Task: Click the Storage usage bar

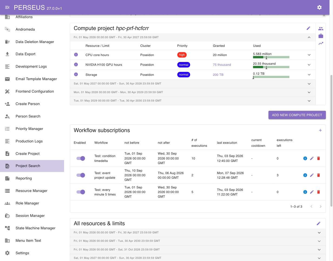Action: 271,77
